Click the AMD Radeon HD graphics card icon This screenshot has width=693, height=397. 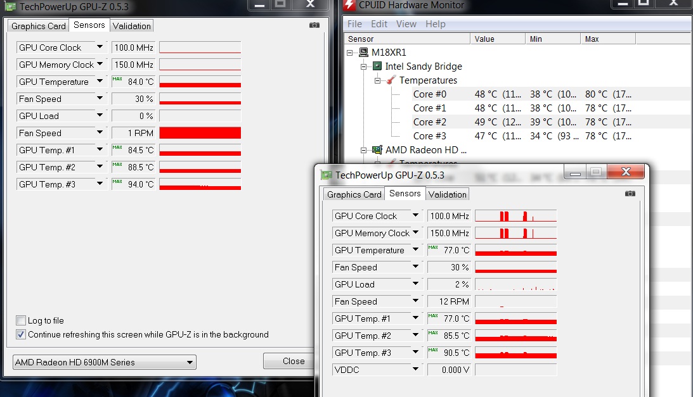coord(377,149)
